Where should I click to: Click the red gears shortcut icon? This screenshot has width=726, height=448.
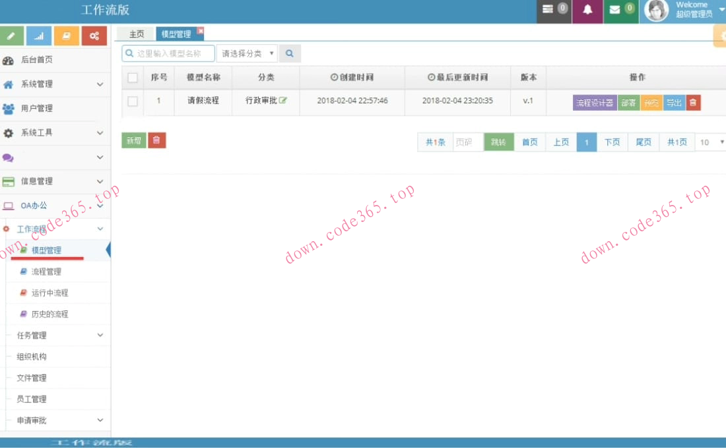[94, 36]
